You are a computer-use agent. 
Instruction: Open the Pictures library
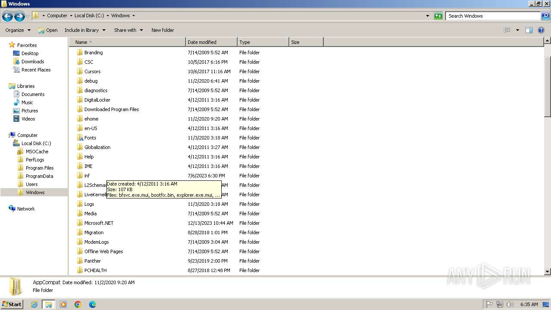(30, 111)
